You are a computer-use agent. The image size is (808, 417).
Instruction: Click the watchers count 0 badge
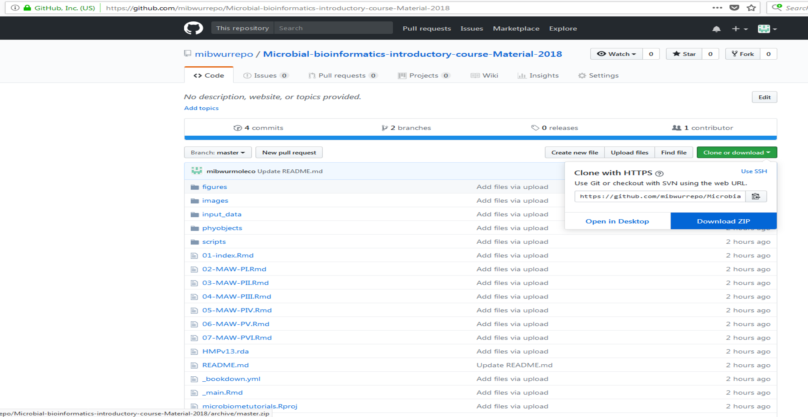651,54
